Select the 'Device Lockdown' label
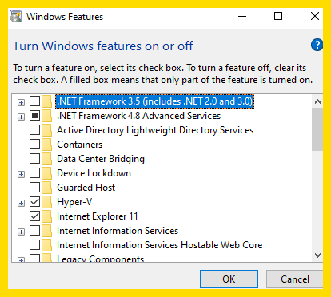The height and width of the screenshot is (297, 331). (94, 173)
